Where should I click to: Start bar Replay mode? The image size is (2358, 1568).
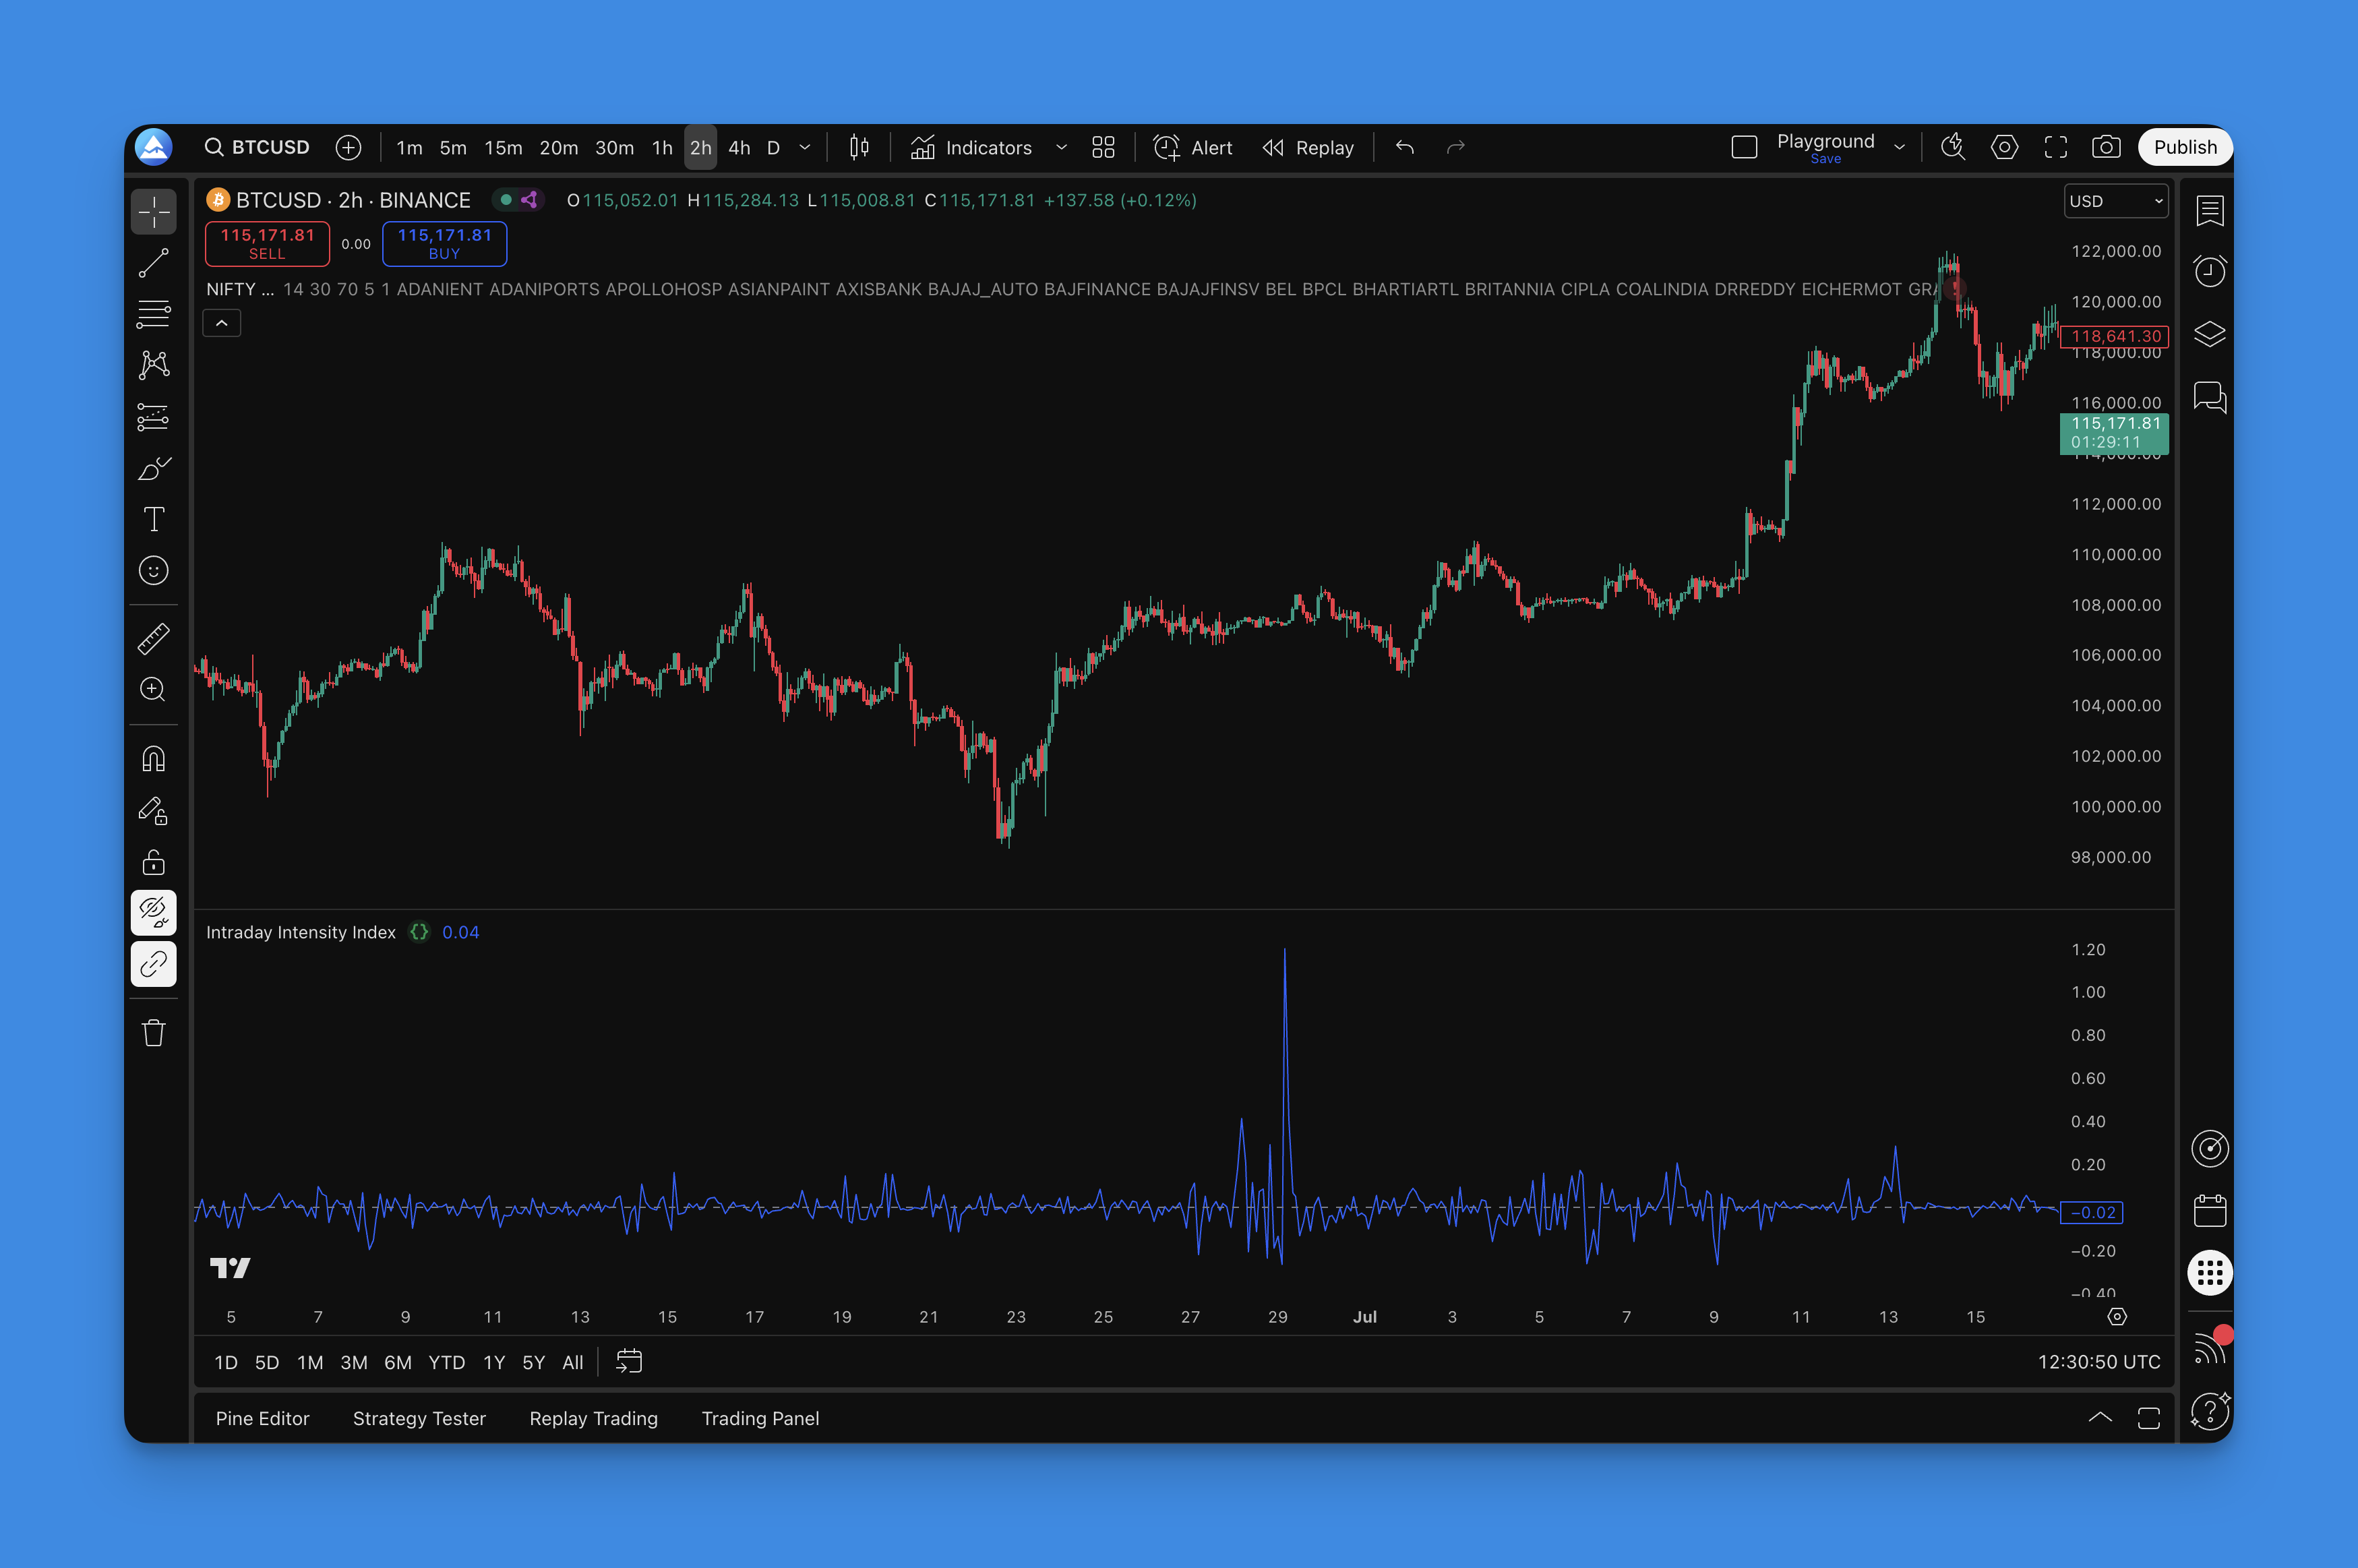click(x=1308, y=148)
